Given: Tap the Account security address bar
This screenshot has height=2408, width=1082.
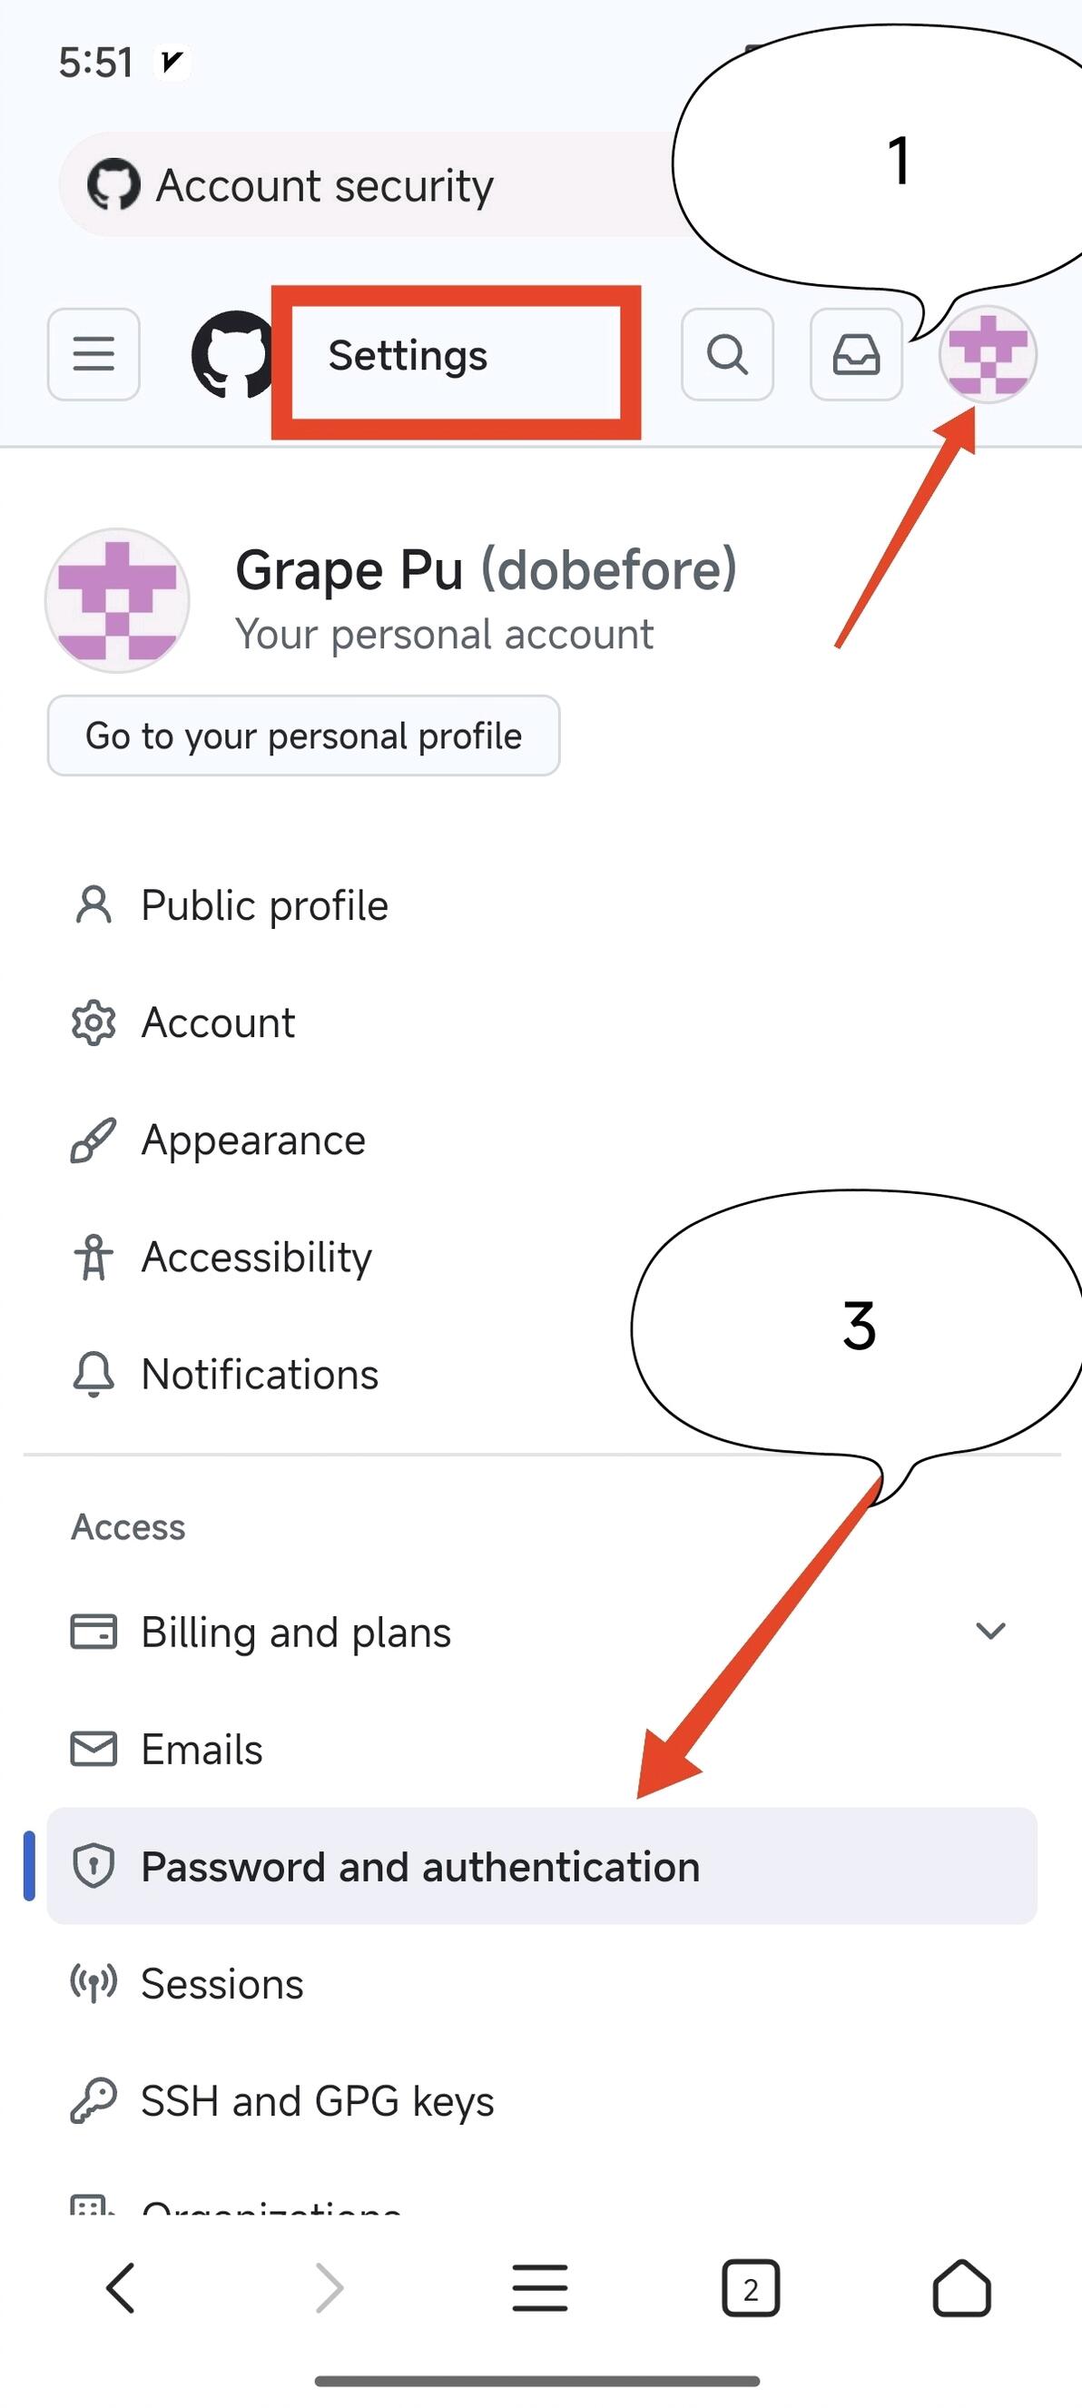Looking at the screenshot, I should 374,185.
